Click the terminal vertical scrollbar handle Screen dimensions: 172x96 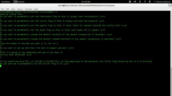[171, 82]
